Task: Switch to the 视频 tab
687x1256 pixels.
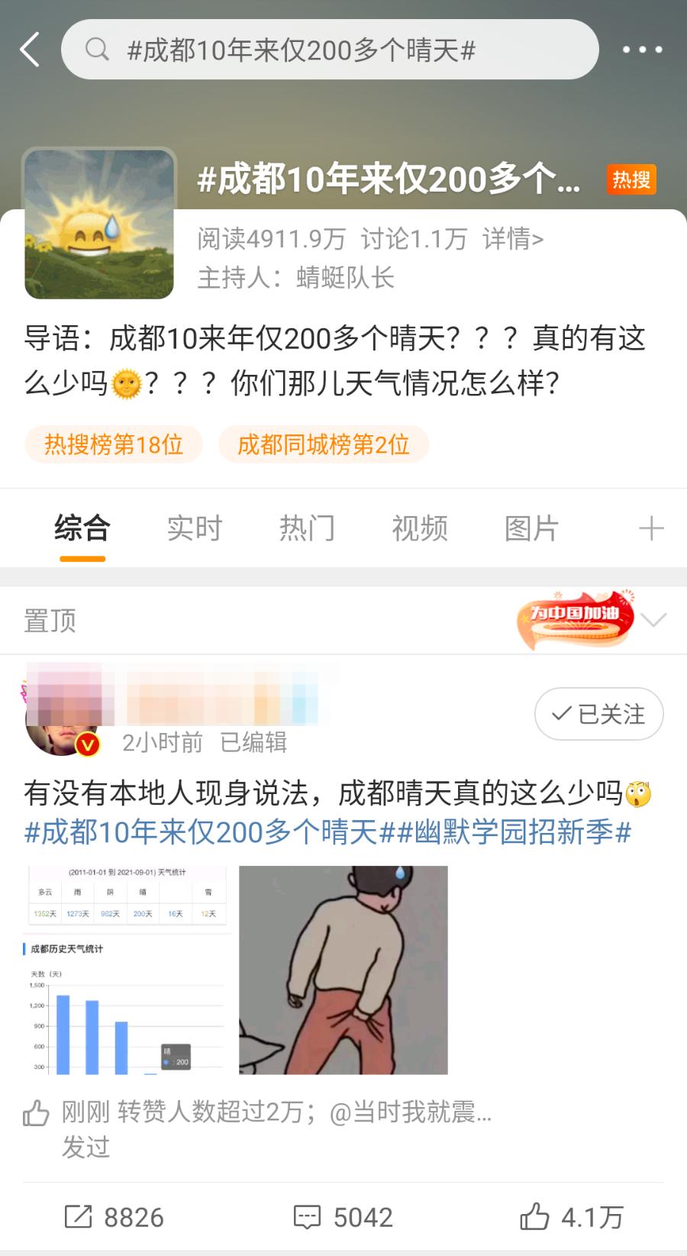Action: [420, 528]
